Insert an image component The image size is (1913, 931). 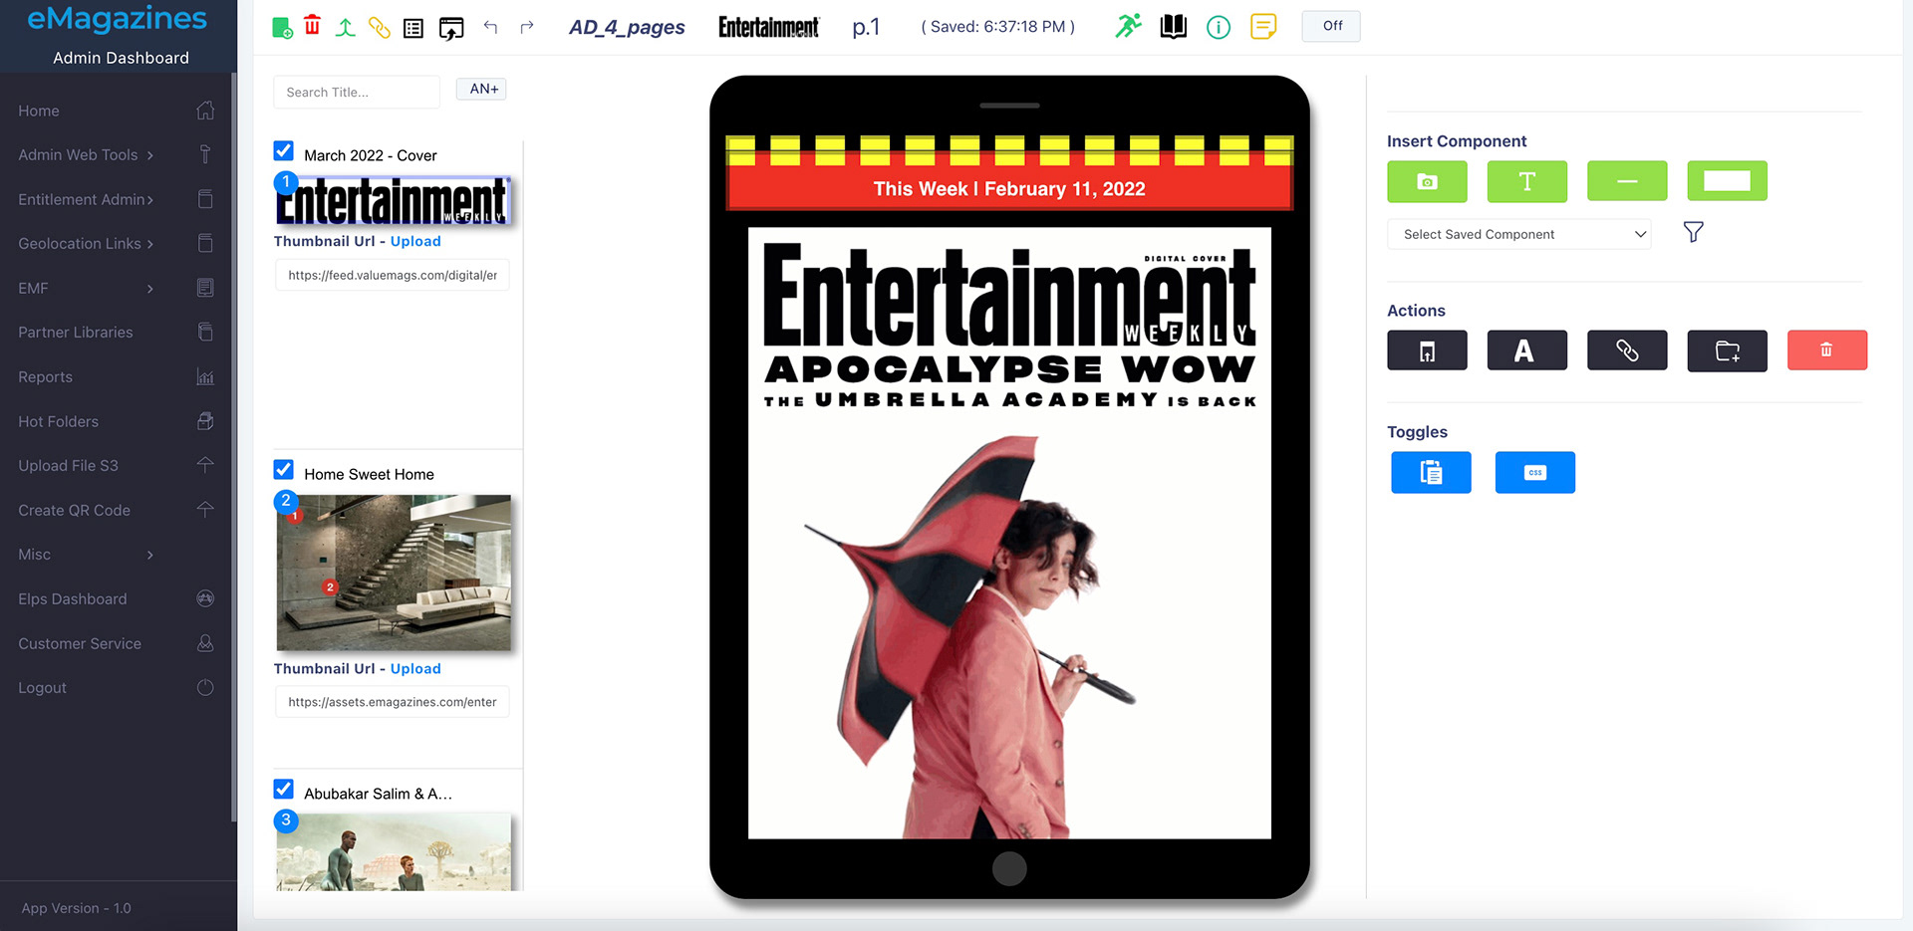(1427, 181)
